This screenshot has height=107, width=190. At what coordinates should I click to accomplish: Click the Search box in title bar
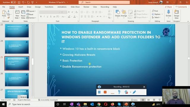(104, 2)
